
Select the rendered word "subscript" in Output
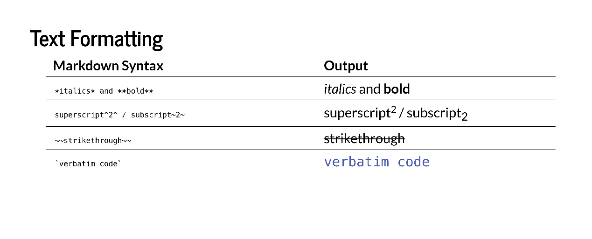(433, 113)
